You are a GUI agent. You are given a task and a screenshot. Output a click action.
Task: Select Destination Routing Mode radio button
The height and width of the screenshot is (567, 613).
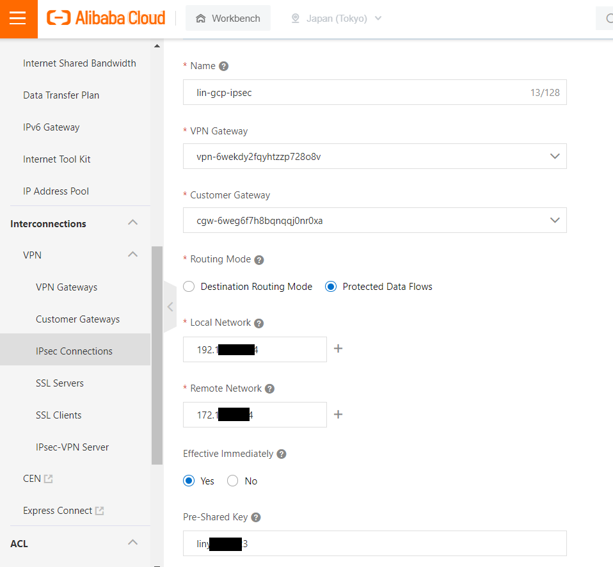click(x=189, y=287)
